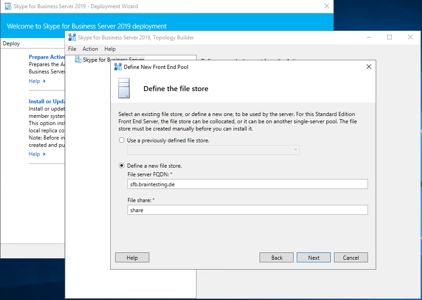Click the Define New Front End Pool dialog icon
The width and height of the screenshot is (422, 300).
pyautogui.click(x=118, y=67)
